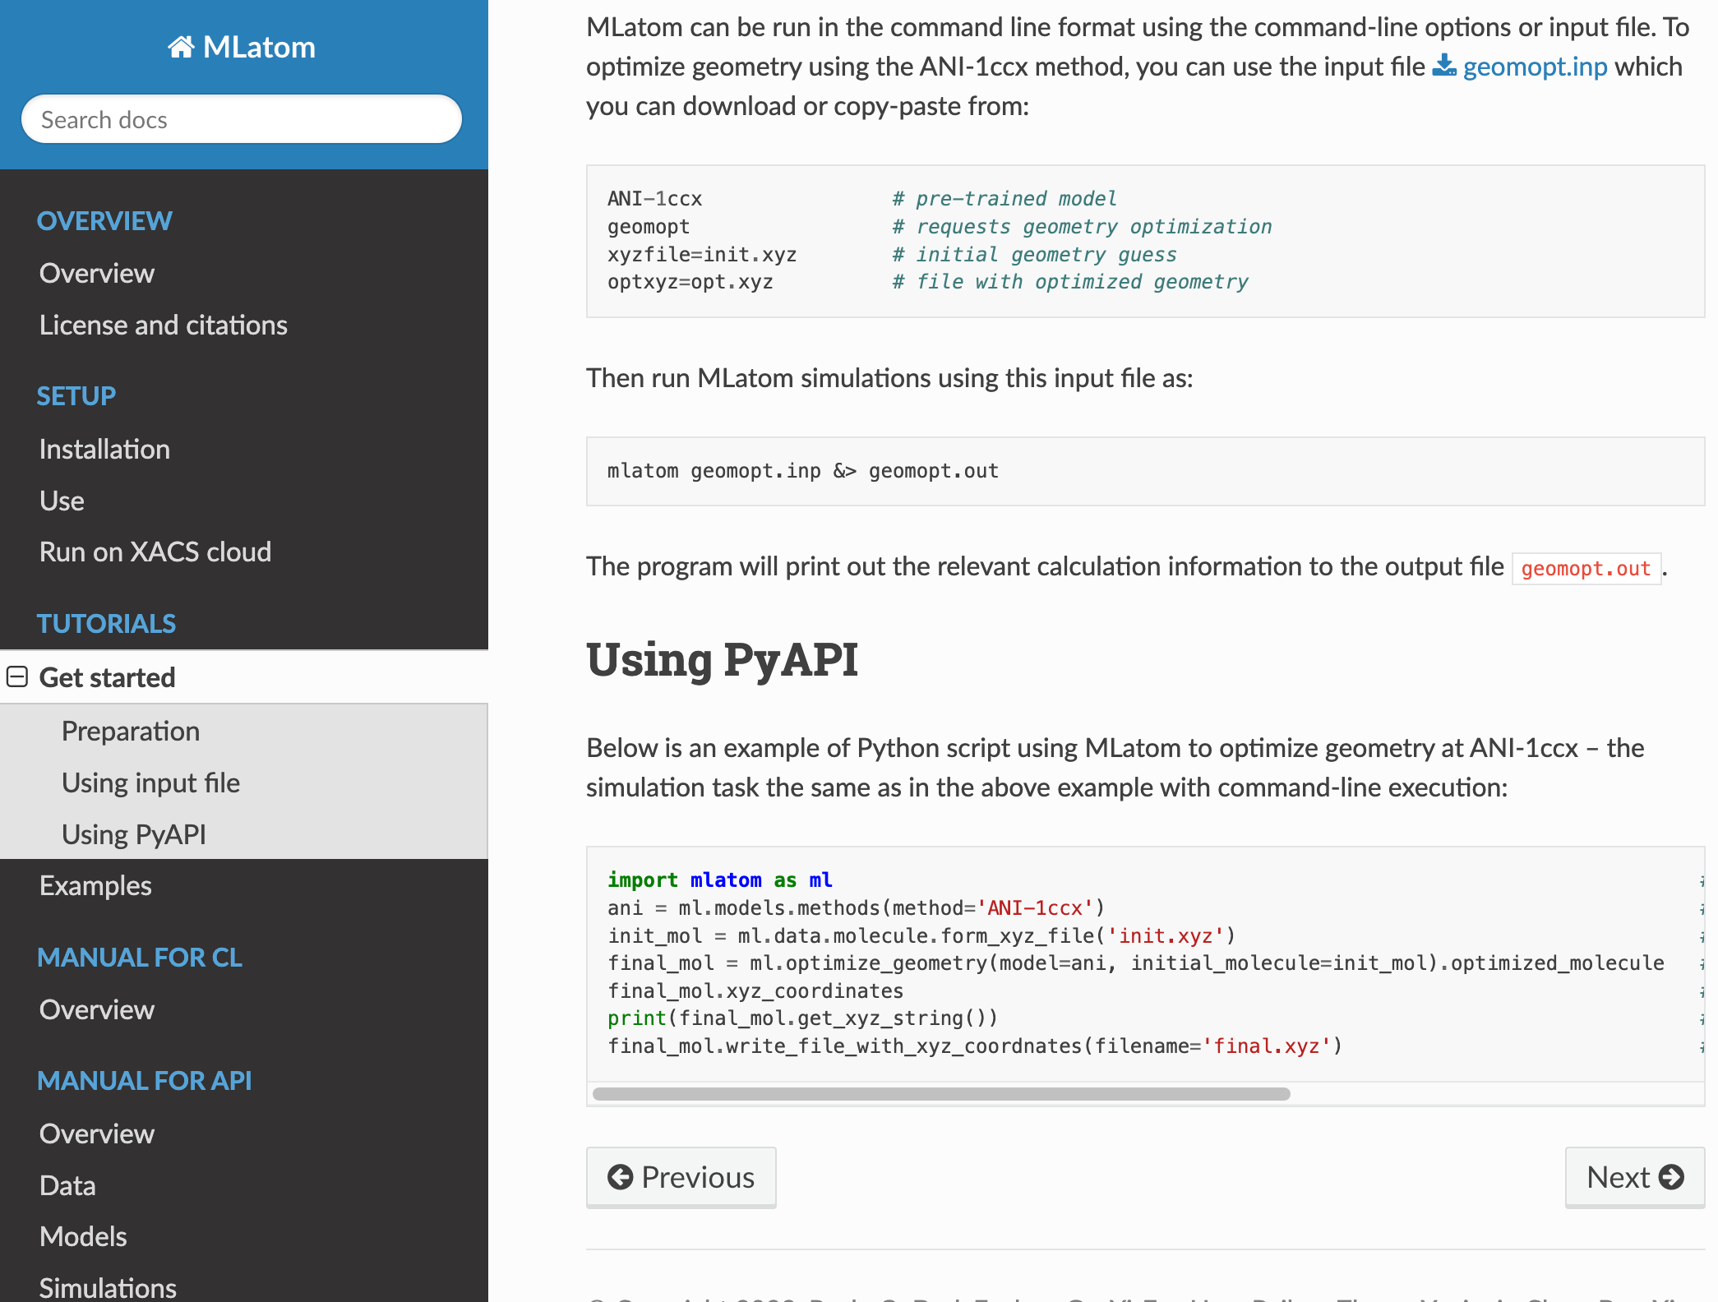Open the Use setup page
Image resolution: width=1718 pixels, height=1302 pixels.
pos(62,501)
